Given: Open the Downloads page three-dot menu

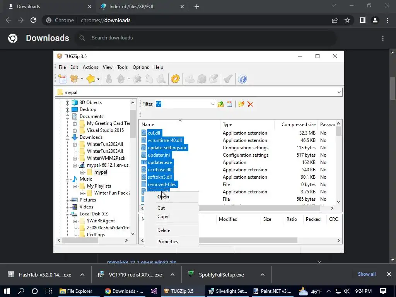Looking at the screenshot, I should pyautogui.click(x=383, y=38).
